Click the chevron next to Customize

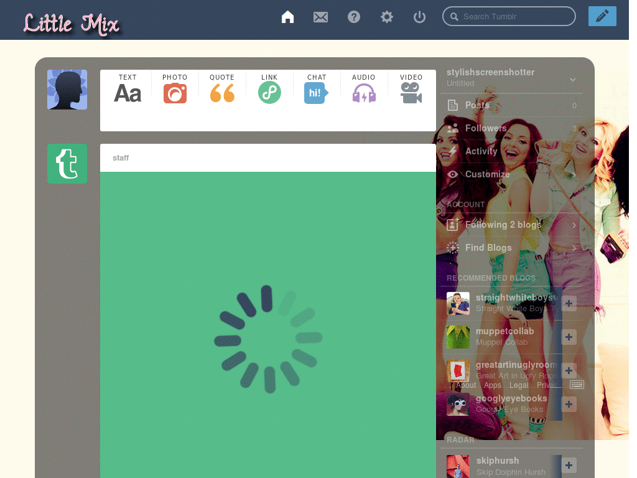574,174
